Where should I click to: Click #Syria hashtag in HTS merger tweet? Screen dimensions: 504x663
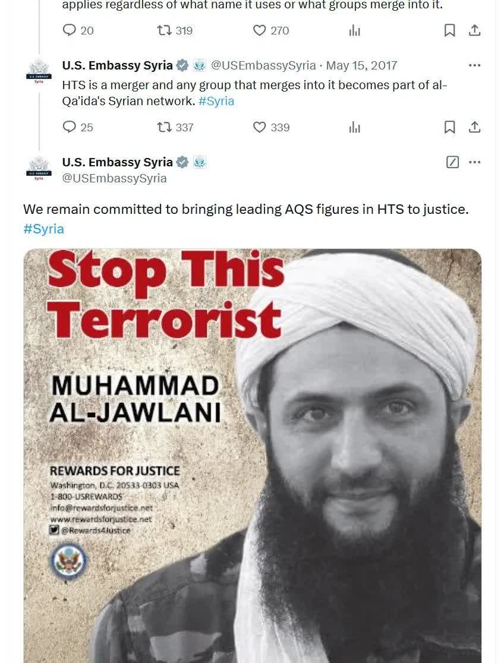[216, 101]
